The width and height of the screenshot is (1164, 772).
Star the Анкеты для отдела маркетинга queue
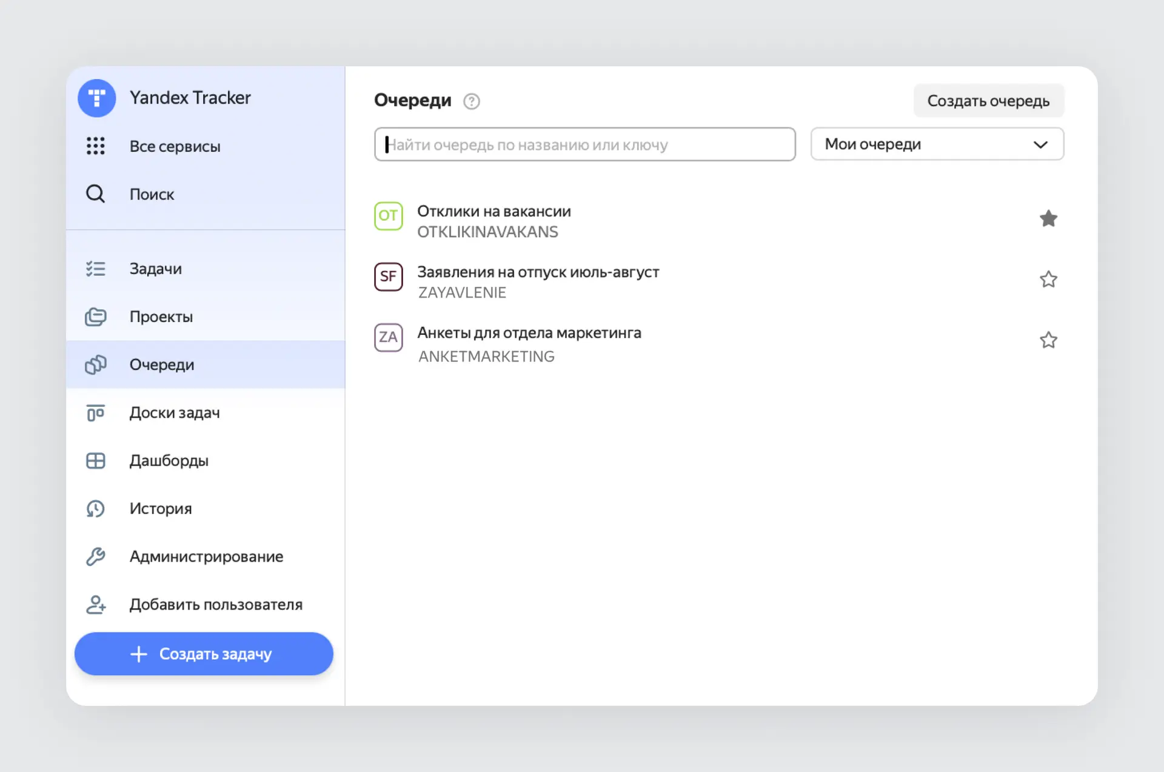(x=1048, y=340)
